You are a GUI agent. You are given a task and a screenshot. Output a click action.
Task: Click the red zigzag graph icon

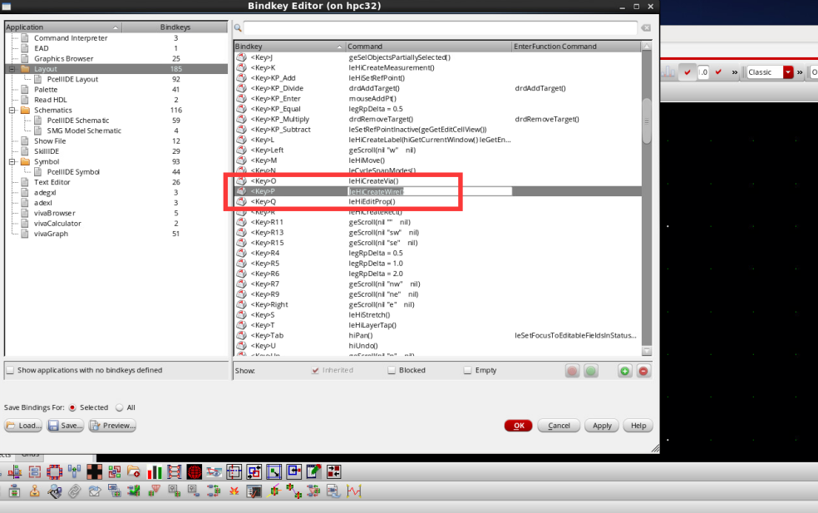tap(354, 491)
